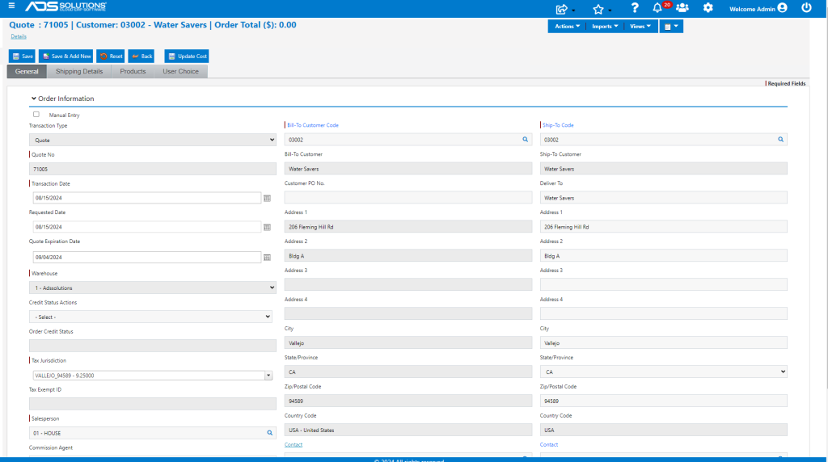The width and height of the screenshot is (828, 462).
Task: Open Transaction Date calendar picker
Action: tap(267, 199)
